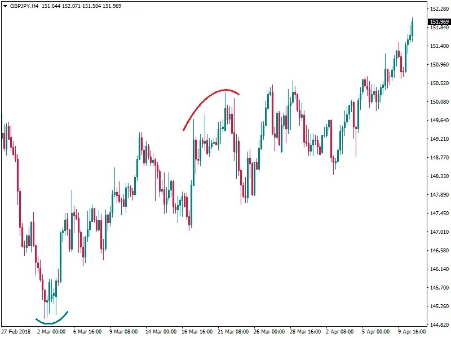451x338 pixels.
Task: Click the 2 Mar 00:00 time label
Action: (51, 332)
